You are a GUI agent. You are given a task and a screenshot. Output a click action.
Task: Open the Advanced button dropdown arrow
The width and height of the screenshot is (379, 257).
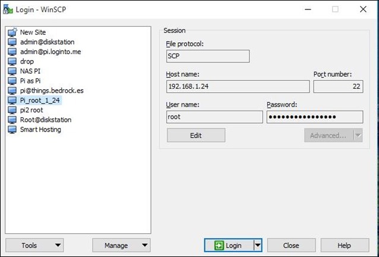tap(358, 135)
